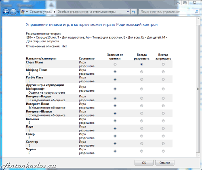Click the "Интернет-Шашки" game name
Screen dimensions: 202x170
tap(39, 111)
